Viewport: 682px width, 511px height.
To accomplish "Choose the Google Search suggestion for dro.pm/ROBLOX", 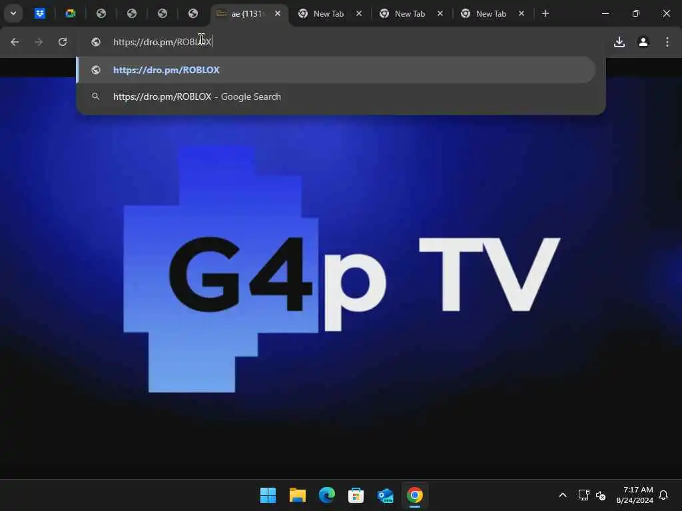I will pyautogui.click(x=336, y=96).
